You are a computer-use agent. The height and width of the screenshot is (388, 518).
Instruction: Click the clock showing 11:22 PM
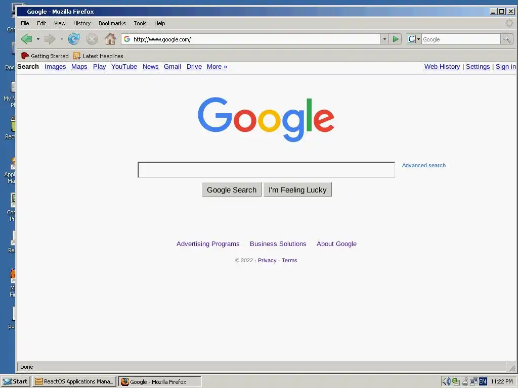(x=501, y=381)
